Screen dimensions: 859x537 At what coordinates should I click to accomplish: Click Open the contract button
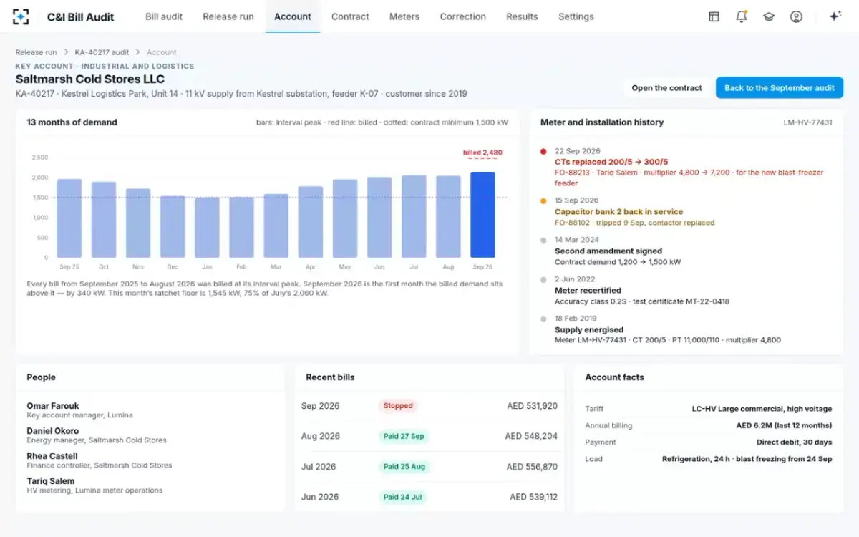point(667,88)
